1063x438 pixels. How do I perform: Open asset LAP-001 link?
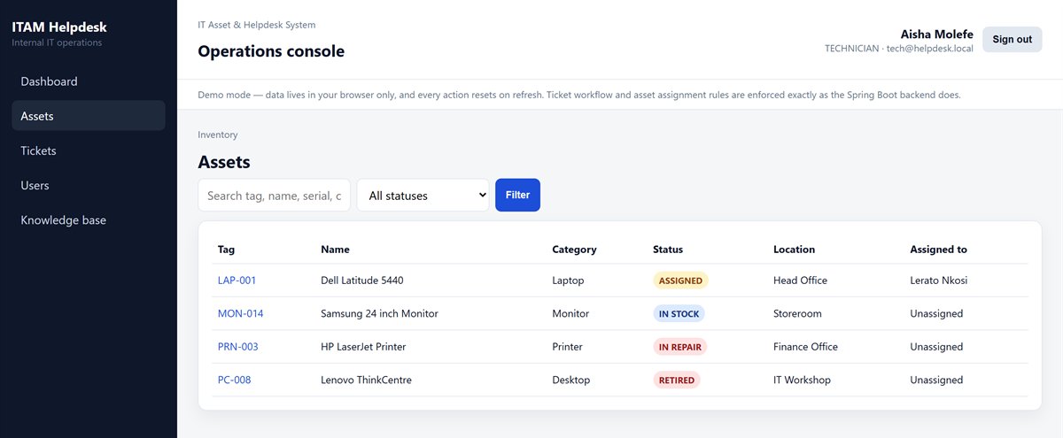tap(237, 280)
